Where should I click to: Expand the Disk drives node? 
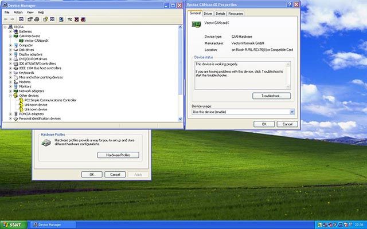point(10,50)
